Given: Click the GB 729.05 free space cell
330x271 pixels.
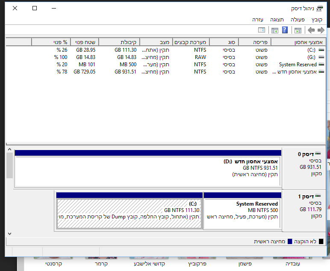Looking at the screenshot, I should pyautogui.click(x=84, y=72).
